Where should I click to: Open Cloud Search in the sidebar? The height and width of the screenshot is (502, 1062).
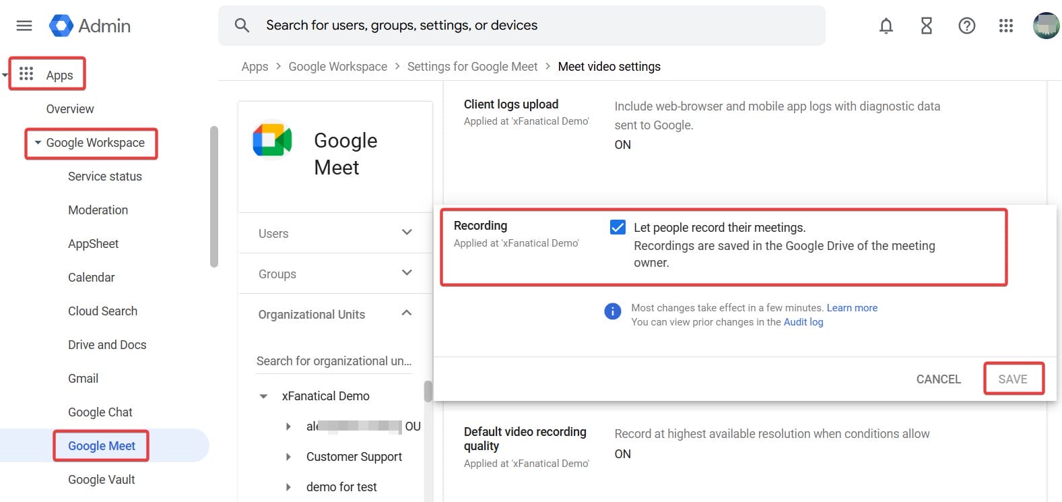click(x=103, y=311)
